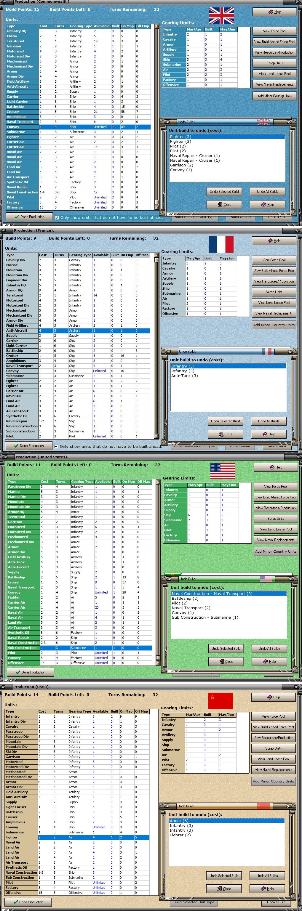Image resolution: width=302 pixels, height=911 pixels.
Task: Click the X icon on Commonwealth Undo Builds title bar
Action: (289, 122)
